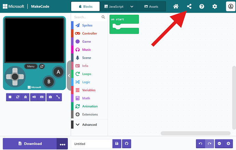This screenshot has width=236, height=150.
Task: Open the Settings gear menu
Action: pos(215,6)
